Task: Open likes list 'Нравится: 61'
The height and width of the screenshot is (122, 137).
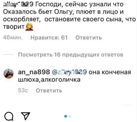Action: coord(49,38)
